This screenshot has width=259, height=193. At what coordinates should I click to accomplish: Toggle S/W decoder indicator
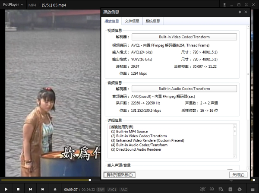click(x=101, y=189)
